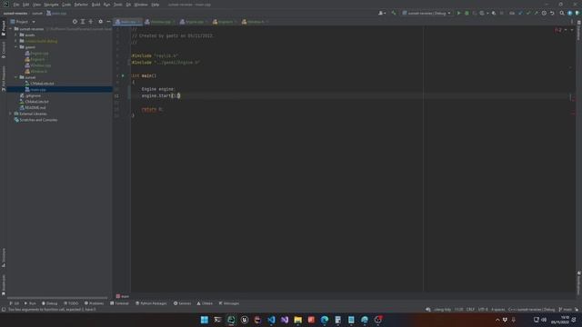Open the Build menu
The height and width of the screenshot is (327, 582).
coord(95,5)
